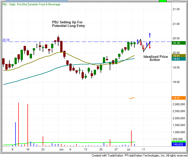Click the 'Jun' date axis label

pos(61,149)
